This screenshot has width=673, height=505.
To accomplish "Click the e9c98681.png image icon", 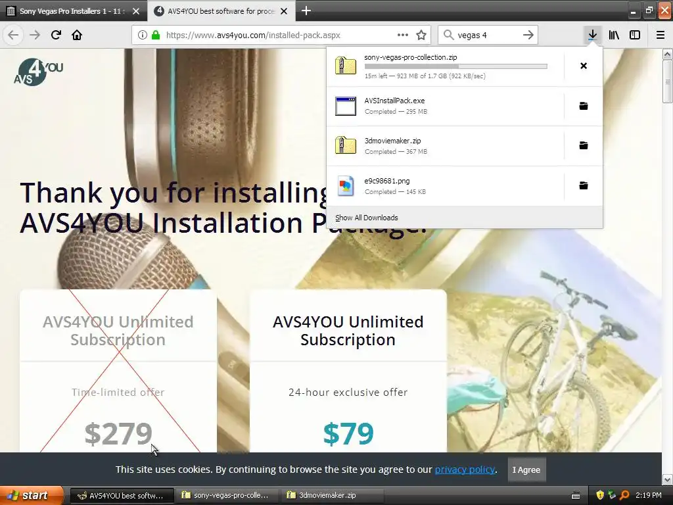I will point(346,185).
